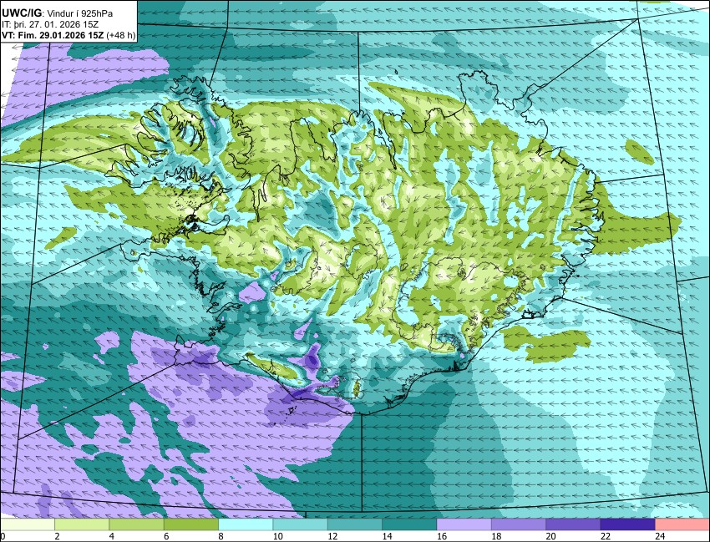Click the 20–22 m/s violet legend swatch
The height and width of the screenshot is (542, 710).
[573, 524]
